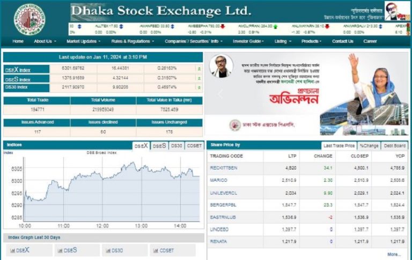This screenshot has width=412, height=260.
Task: Open the DSES 30-day graph chart icon
Action: pyautogui.click(x=60, y=250)
